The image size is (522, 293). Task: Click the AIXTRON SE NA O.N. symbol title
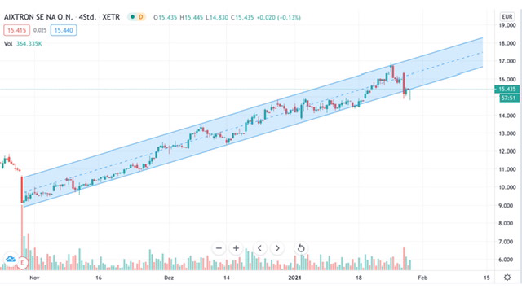pyautogui.click(x=38, y=17)
